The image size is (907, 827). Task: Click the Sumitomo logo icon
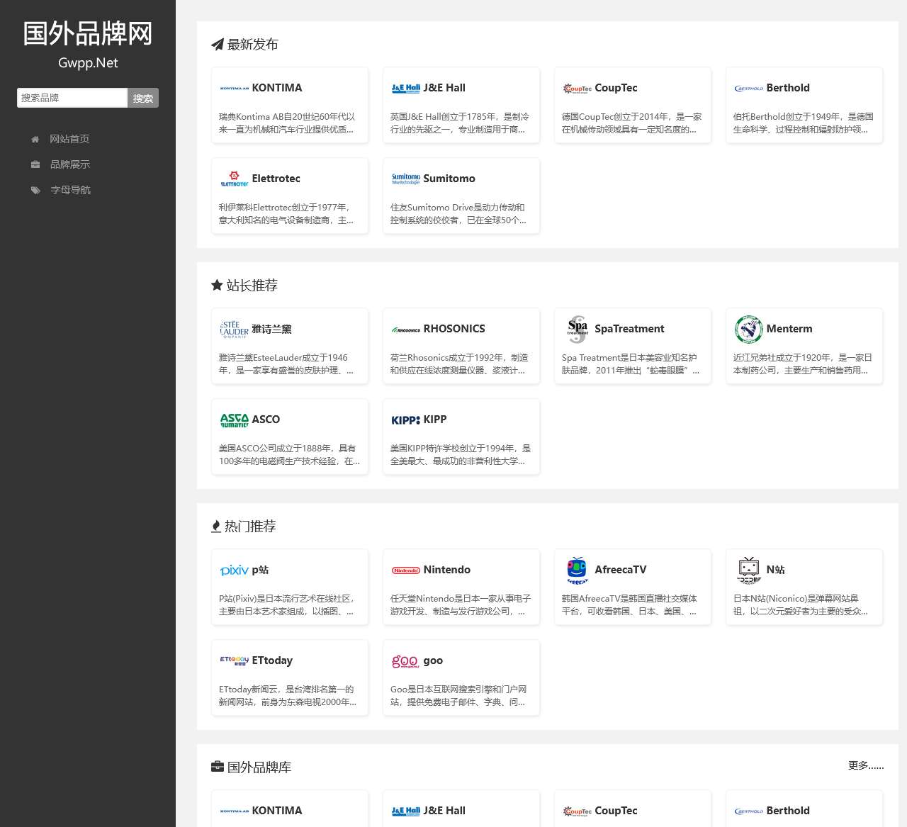pyautogui.click(x=406, y=179)
